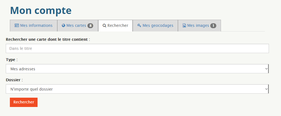Select the Rechercher tab
Image resolution: width=281 pixels, height=116 pixels.
115,25
